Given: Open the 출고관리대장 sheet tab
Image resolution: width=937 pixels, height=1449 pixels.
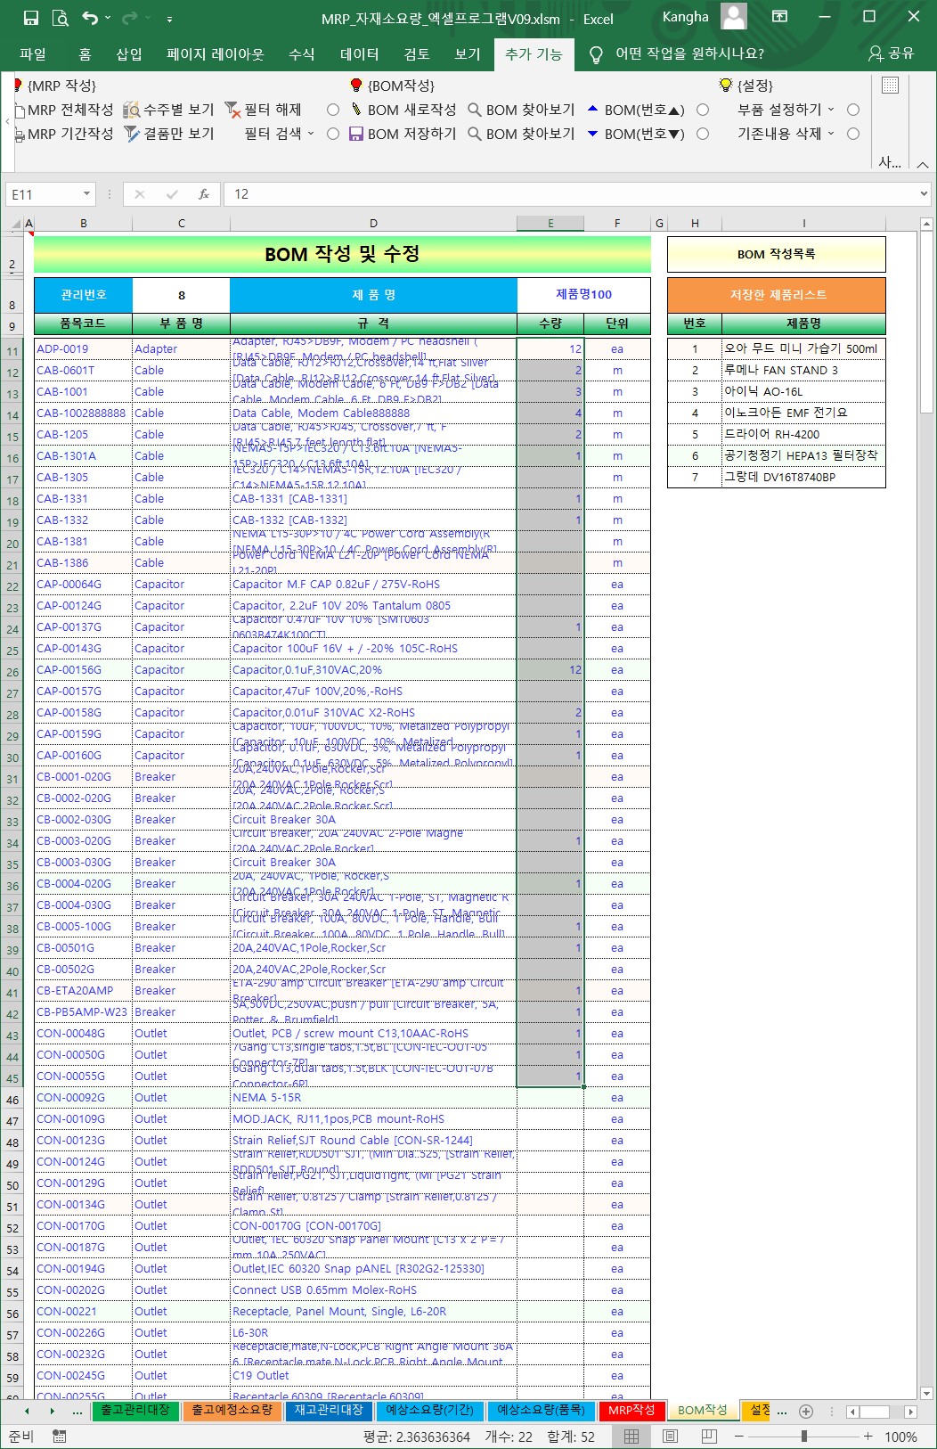Looking at the screenshot, I should tap(134, 1410).
